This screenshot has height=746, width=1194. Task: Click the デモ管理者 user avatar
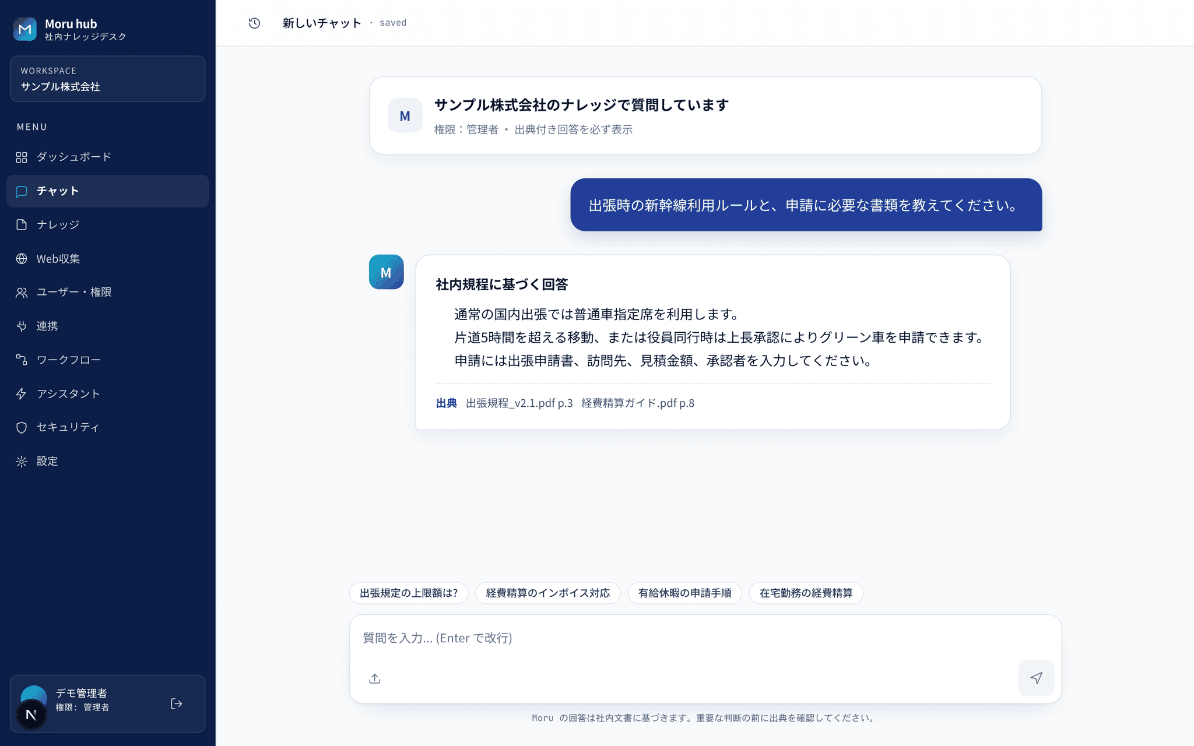point(34,694)
